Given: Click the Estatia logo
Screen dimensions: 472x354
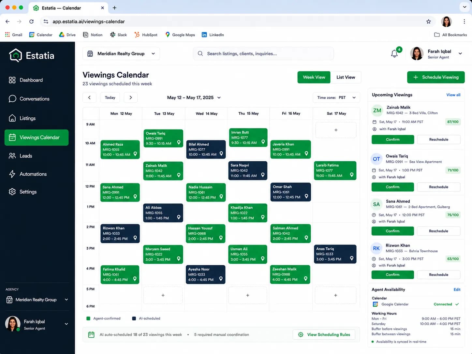Looking at the screenshot, I should click(32, 55).
